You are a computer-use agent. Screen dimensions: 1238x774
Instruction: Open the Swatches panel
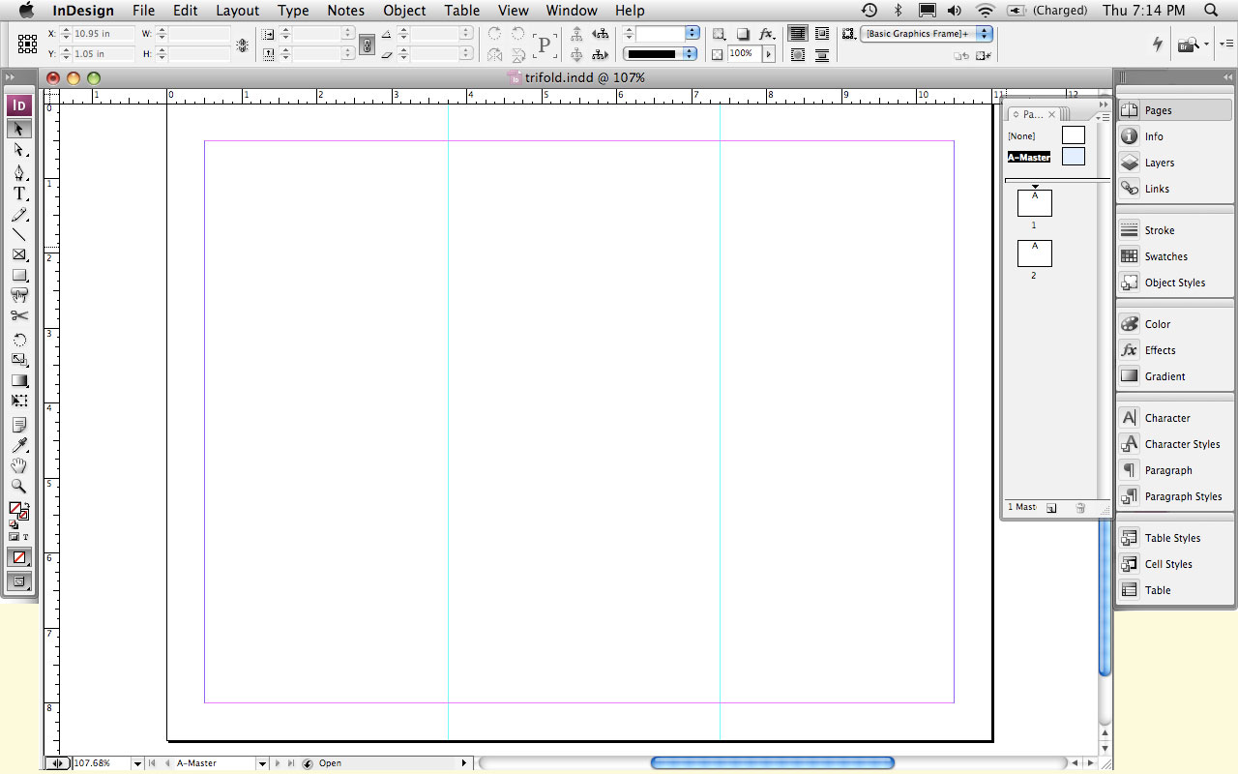(x=1165, y=256)
